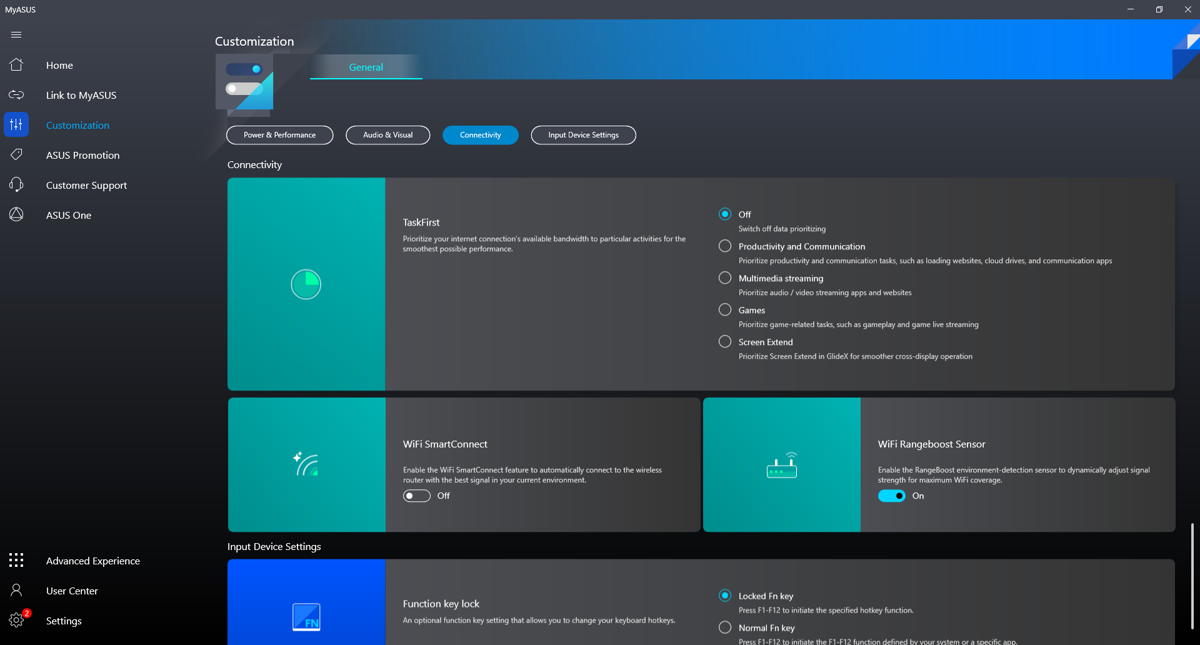
Task: Open the hamburger navigation menu
Action: [x=16, y=35]
